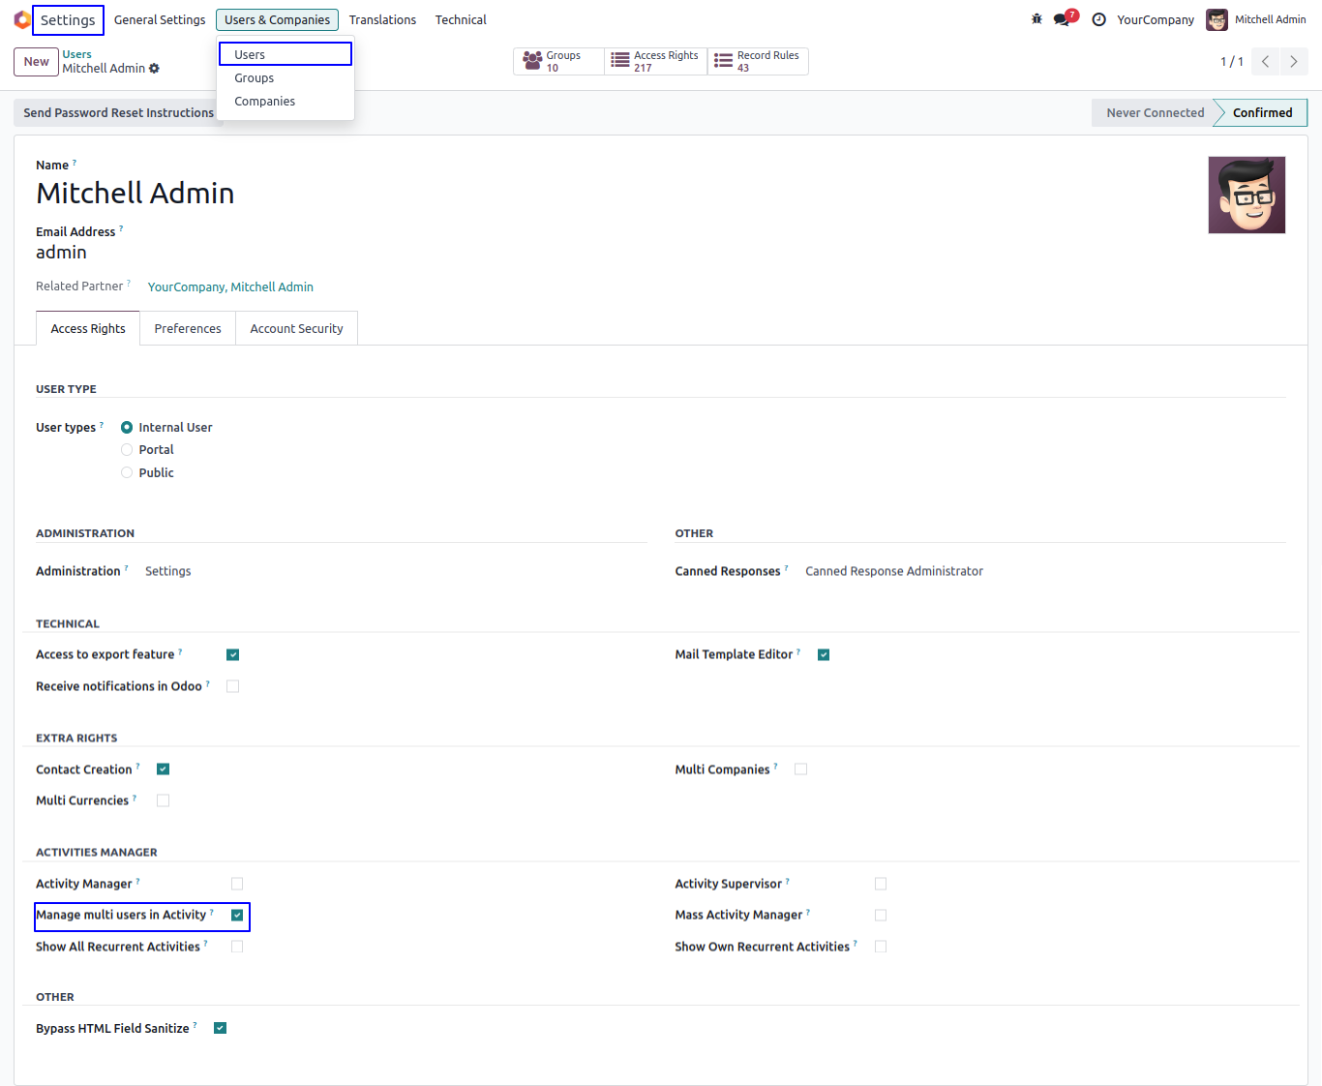Screen dimensions: 1322x1086
Task: Open the Access Rights stat button
Action: tap(656, 62)
